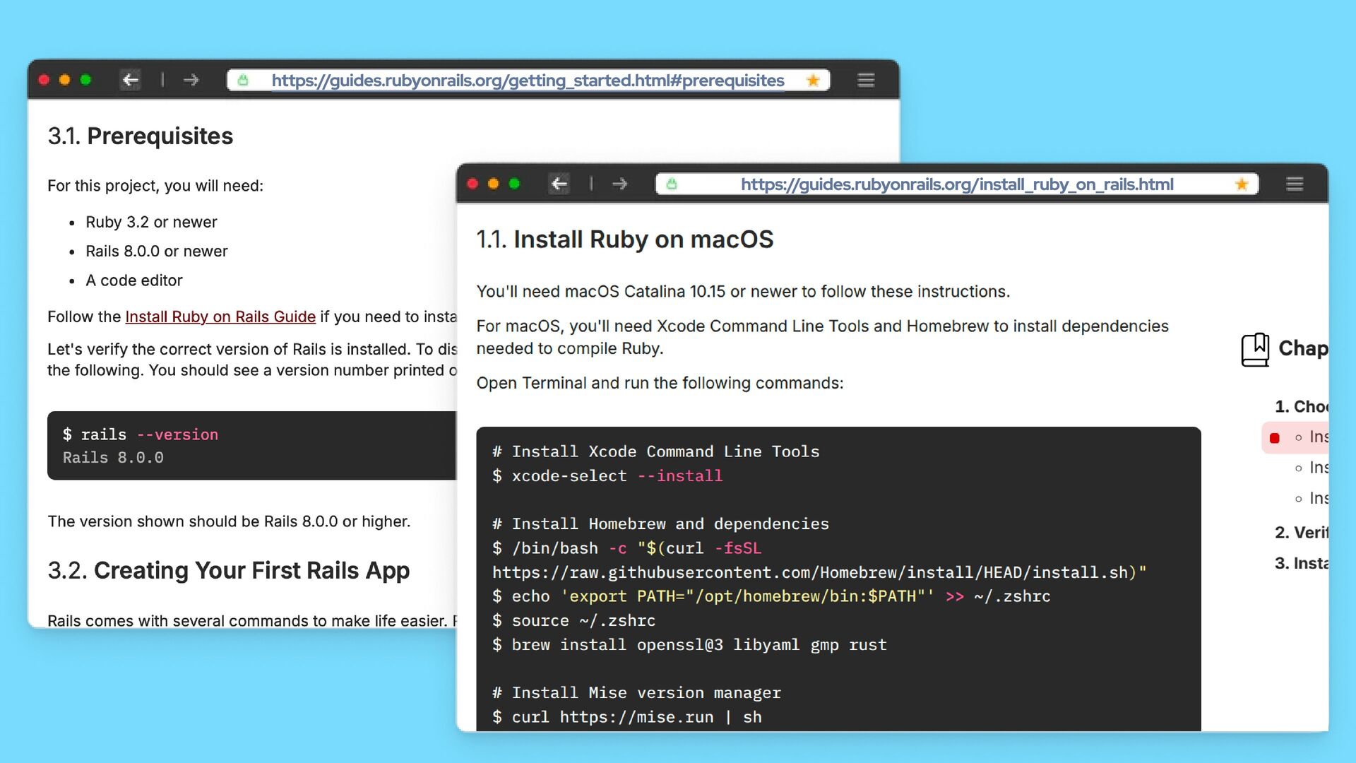Click the Chapters sidebar title
1356x763 pixels.
pyautogui.click(x=1303, y=348)
